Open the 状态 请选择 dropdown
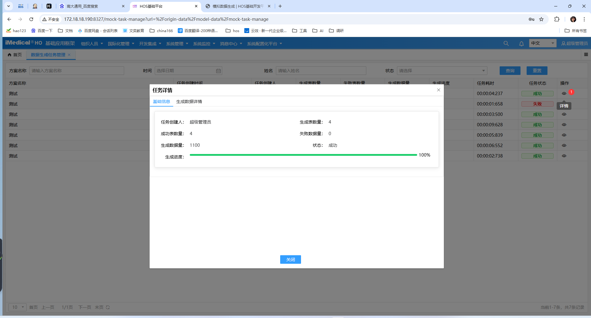Screen dimensions: 591x318 [x=441, y=71]
